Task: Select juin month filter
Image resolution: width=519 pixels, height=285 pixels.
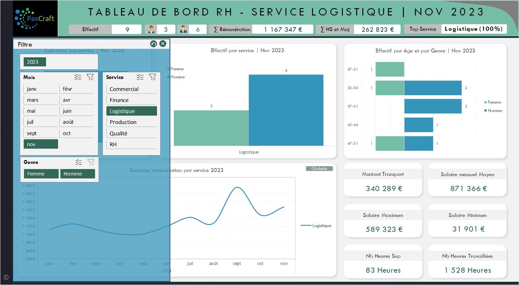Action: click(77, 111)
